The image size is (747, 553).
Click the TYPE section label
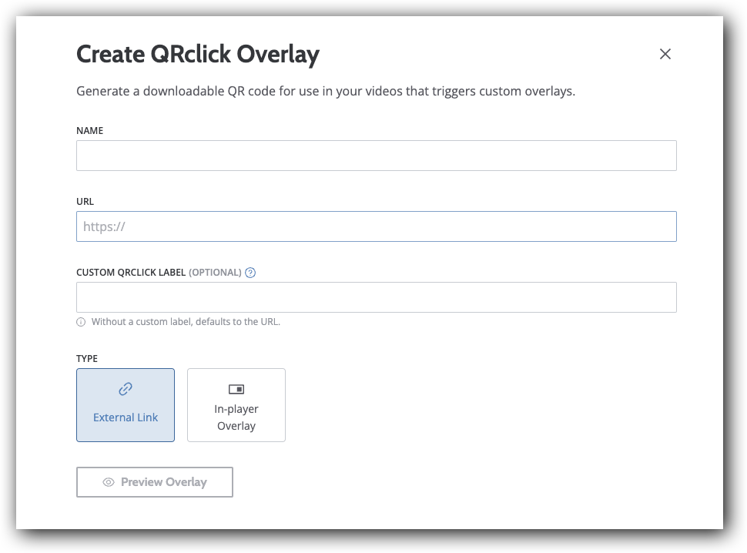87,358
